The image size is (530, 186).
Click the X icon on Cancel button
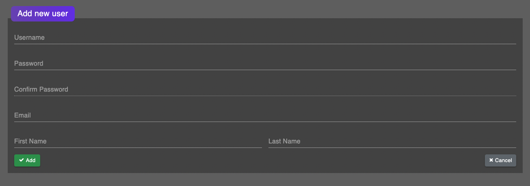491,160
